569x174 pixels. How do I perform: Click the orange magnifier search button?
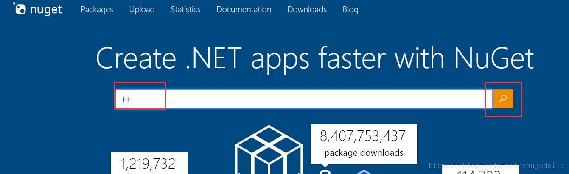[x=503, y=99]
